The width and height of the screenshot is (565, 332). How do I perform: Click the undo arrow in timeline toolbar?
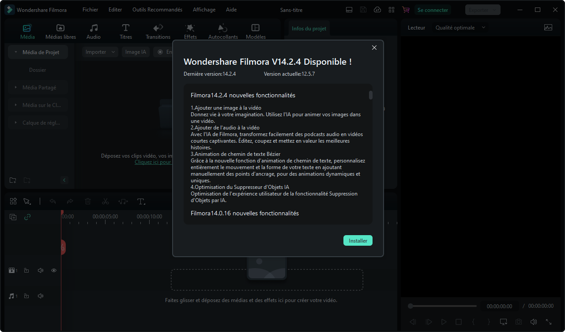click(x=53, y=201)
